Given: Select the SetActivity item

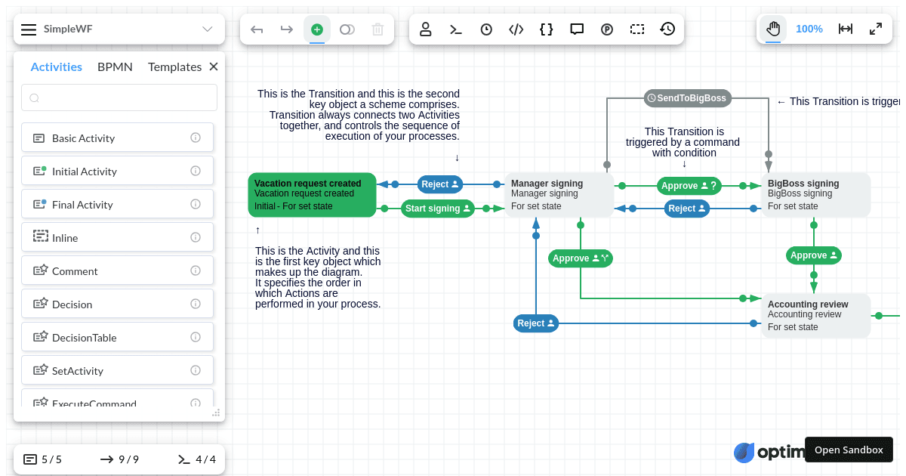Looking at the screenshot, I should pyautogui.click(x=117, y=371).
